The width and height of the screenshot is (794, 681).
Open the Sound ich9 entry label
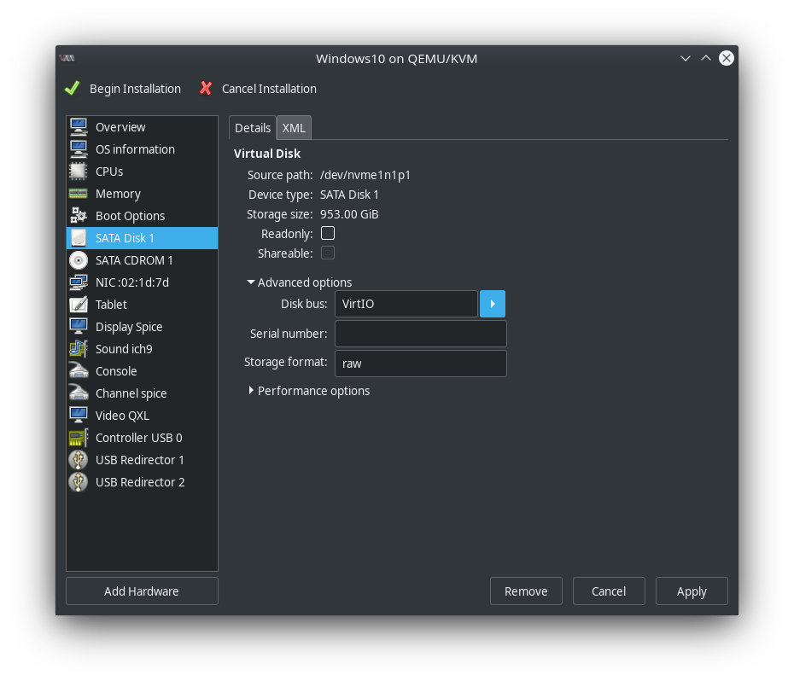click(x=124, y=349)
